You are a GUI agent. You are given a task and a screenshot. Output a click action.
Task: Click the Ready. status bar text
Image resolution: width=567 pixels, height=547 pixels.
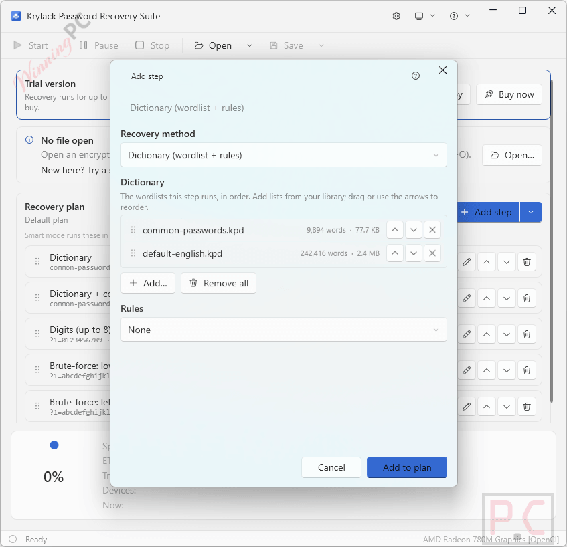pyautogui.click(x=37, y=540)
